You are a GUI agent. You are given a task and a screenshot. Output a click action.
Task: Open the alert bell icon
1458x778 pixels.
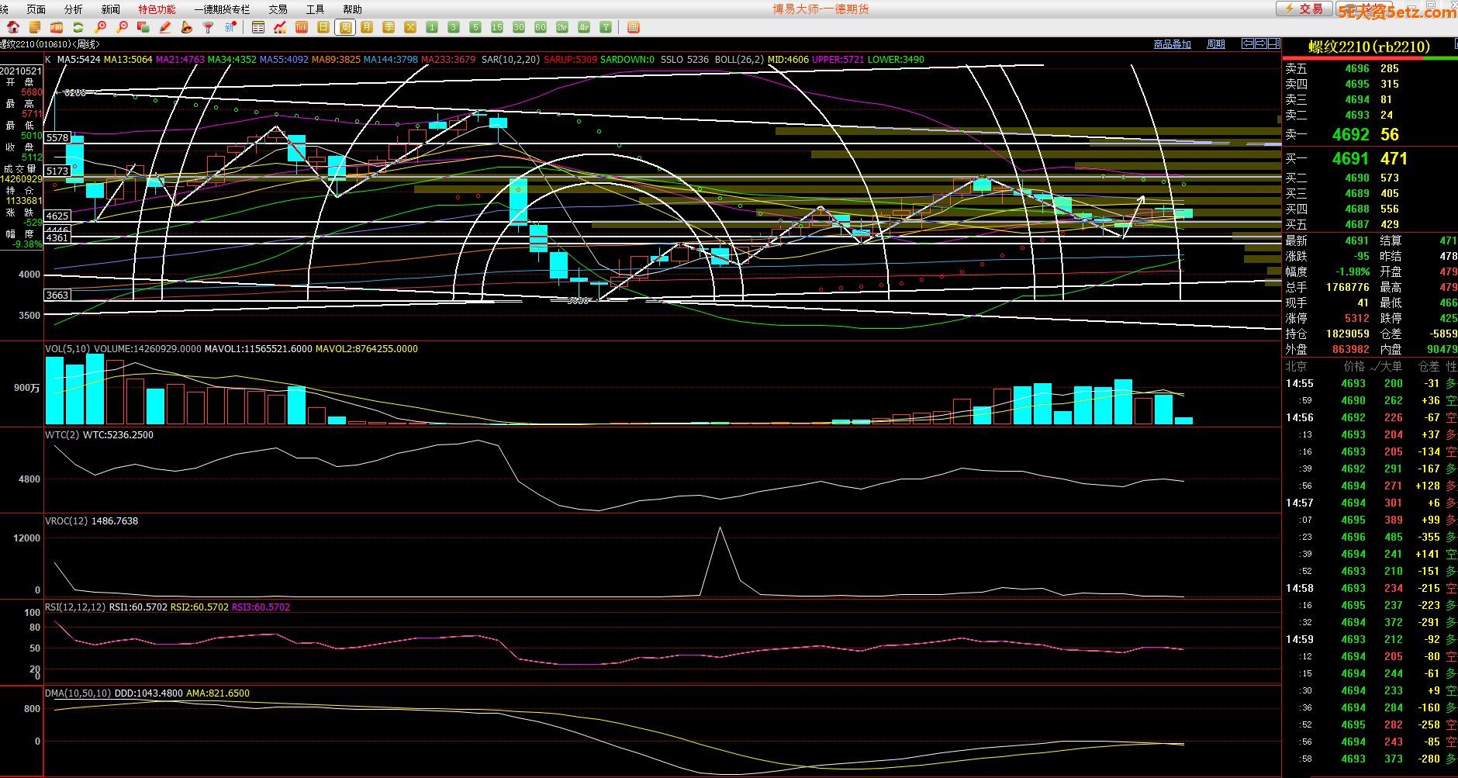click(187, 27)
